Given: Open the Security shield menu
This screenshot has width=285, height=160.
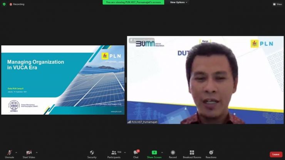Looking at the screenshot, I should point(92,154).
